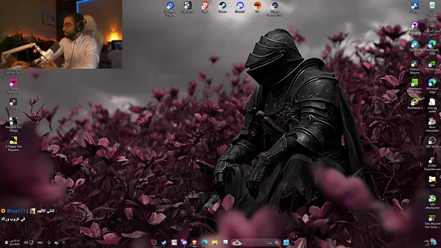Open File Explorer from the taskbar
The height and width of the screenshot is (248, 441).
(215, 242)
